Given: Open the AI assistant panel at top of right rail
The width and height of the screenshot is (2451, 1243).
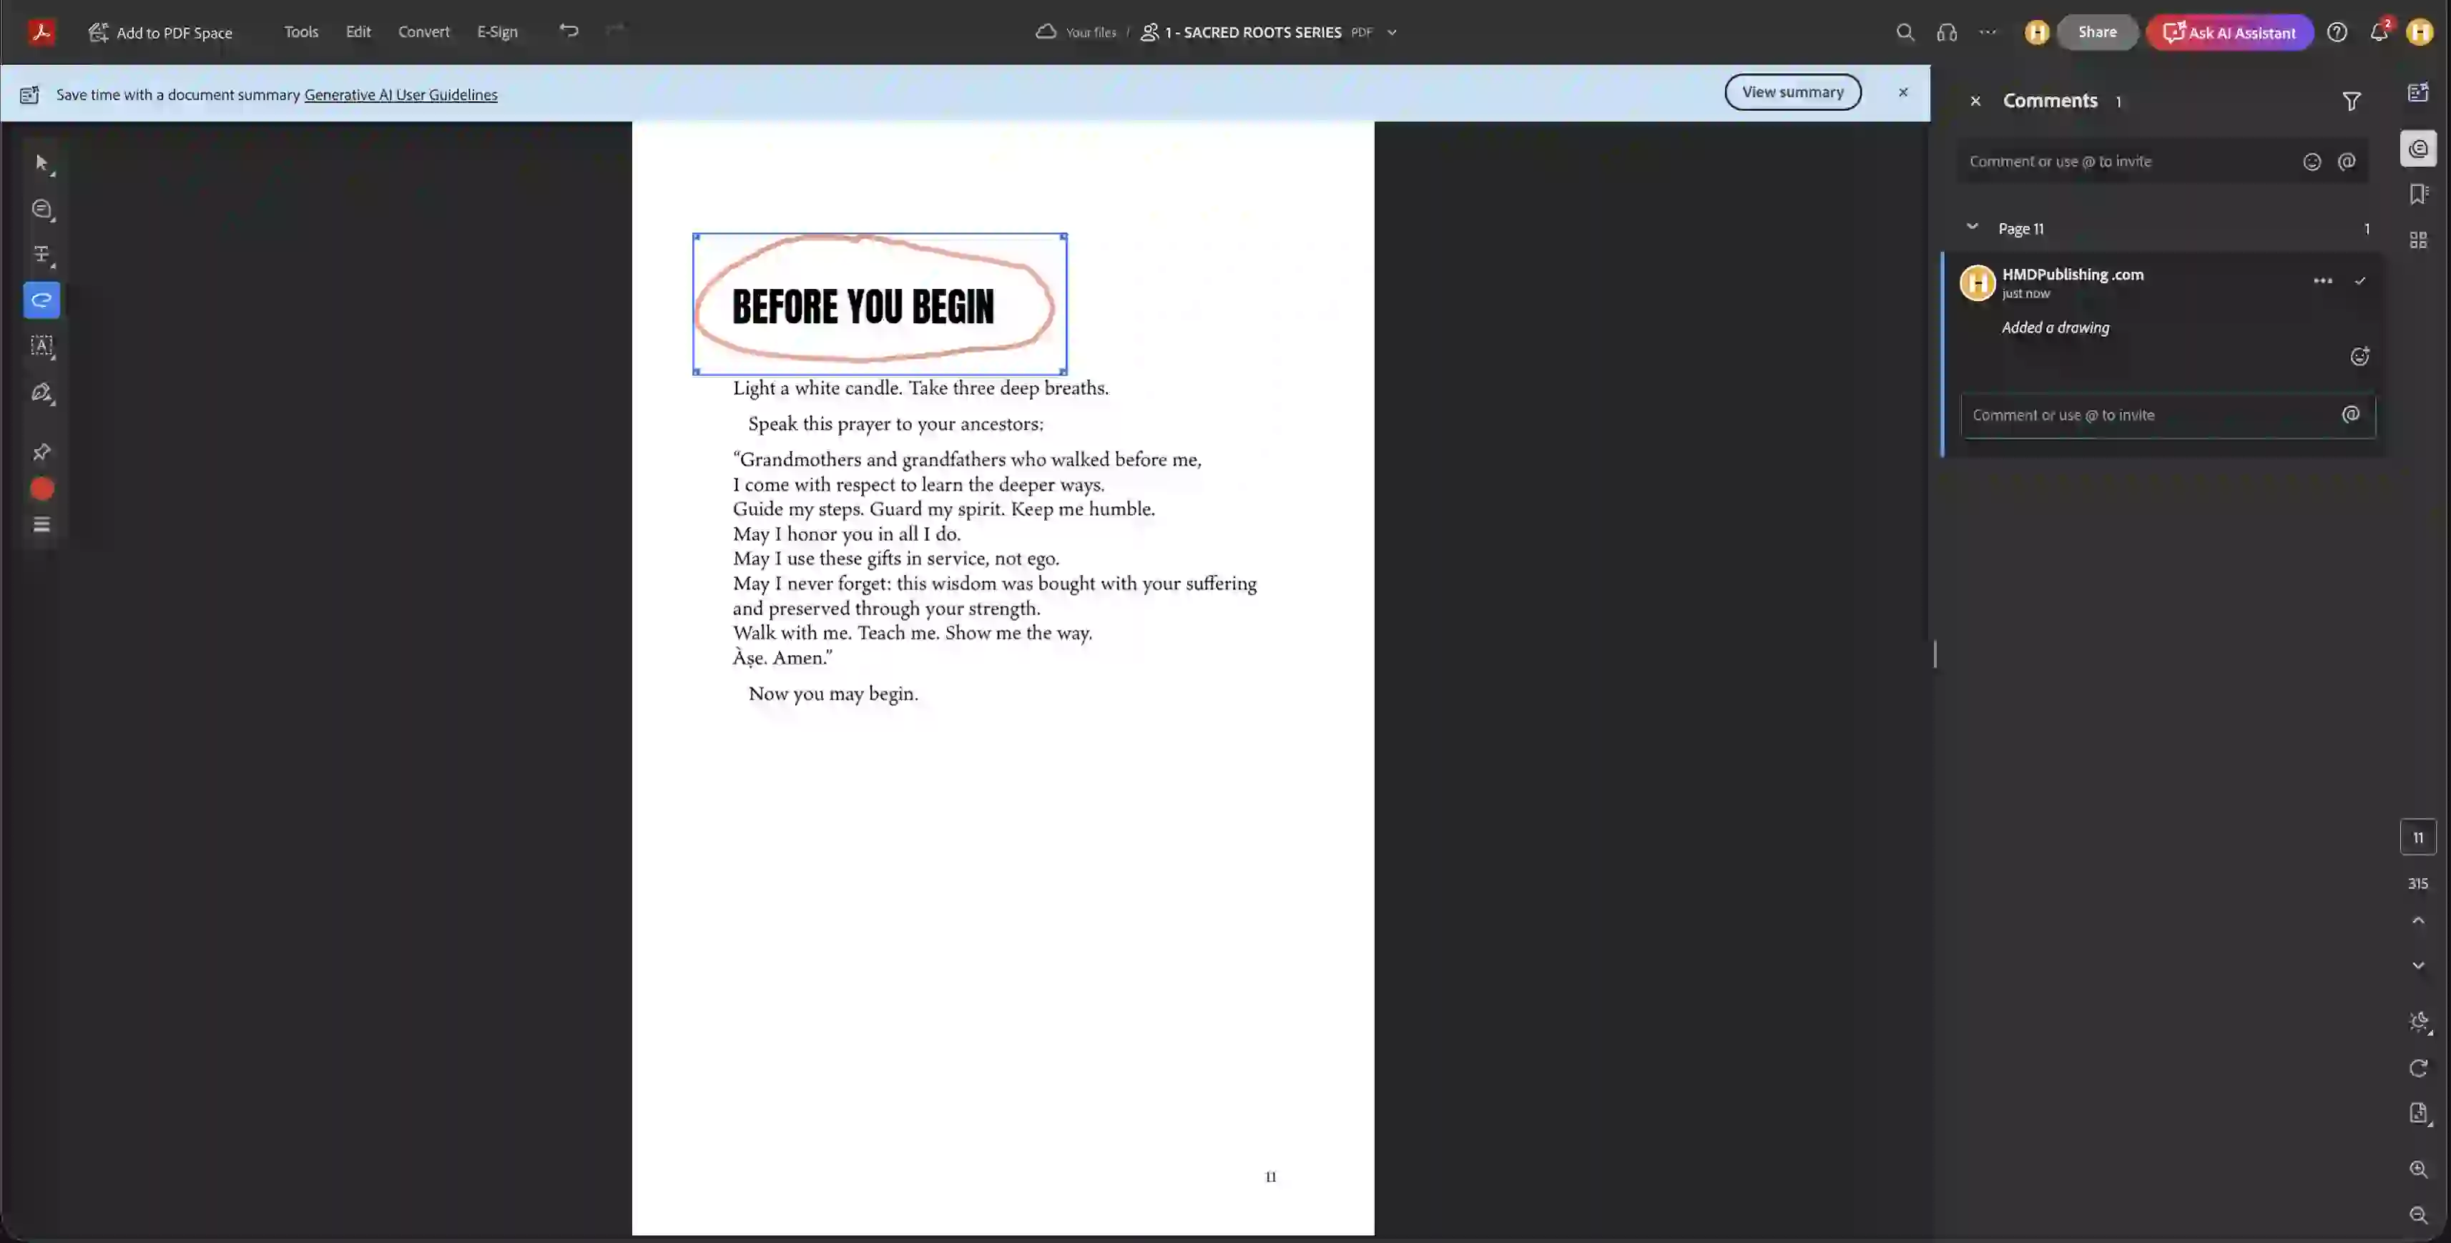Looking at the screenshot, I should coord(2419,92).
